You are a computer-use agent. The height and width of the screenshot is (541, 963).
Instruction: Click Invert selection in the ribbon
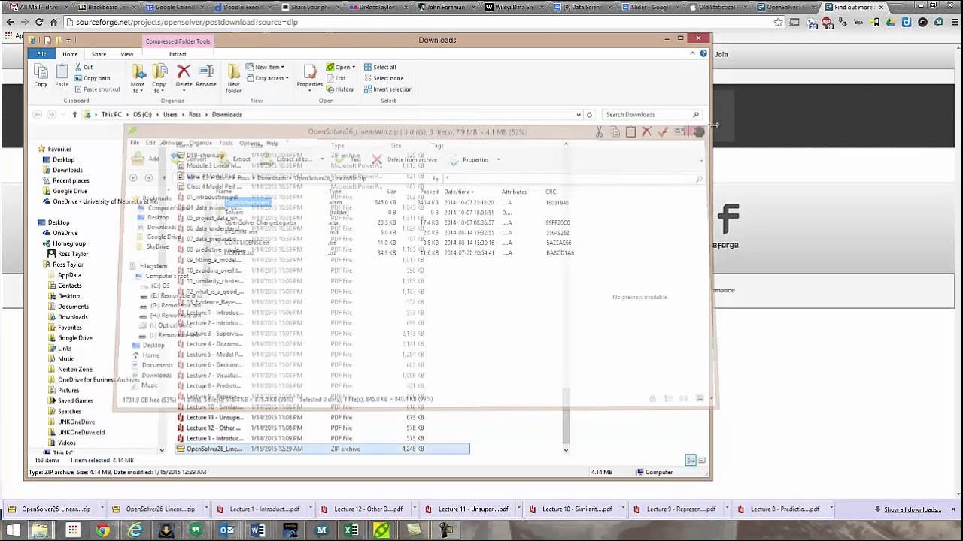(x=388, y=89)
